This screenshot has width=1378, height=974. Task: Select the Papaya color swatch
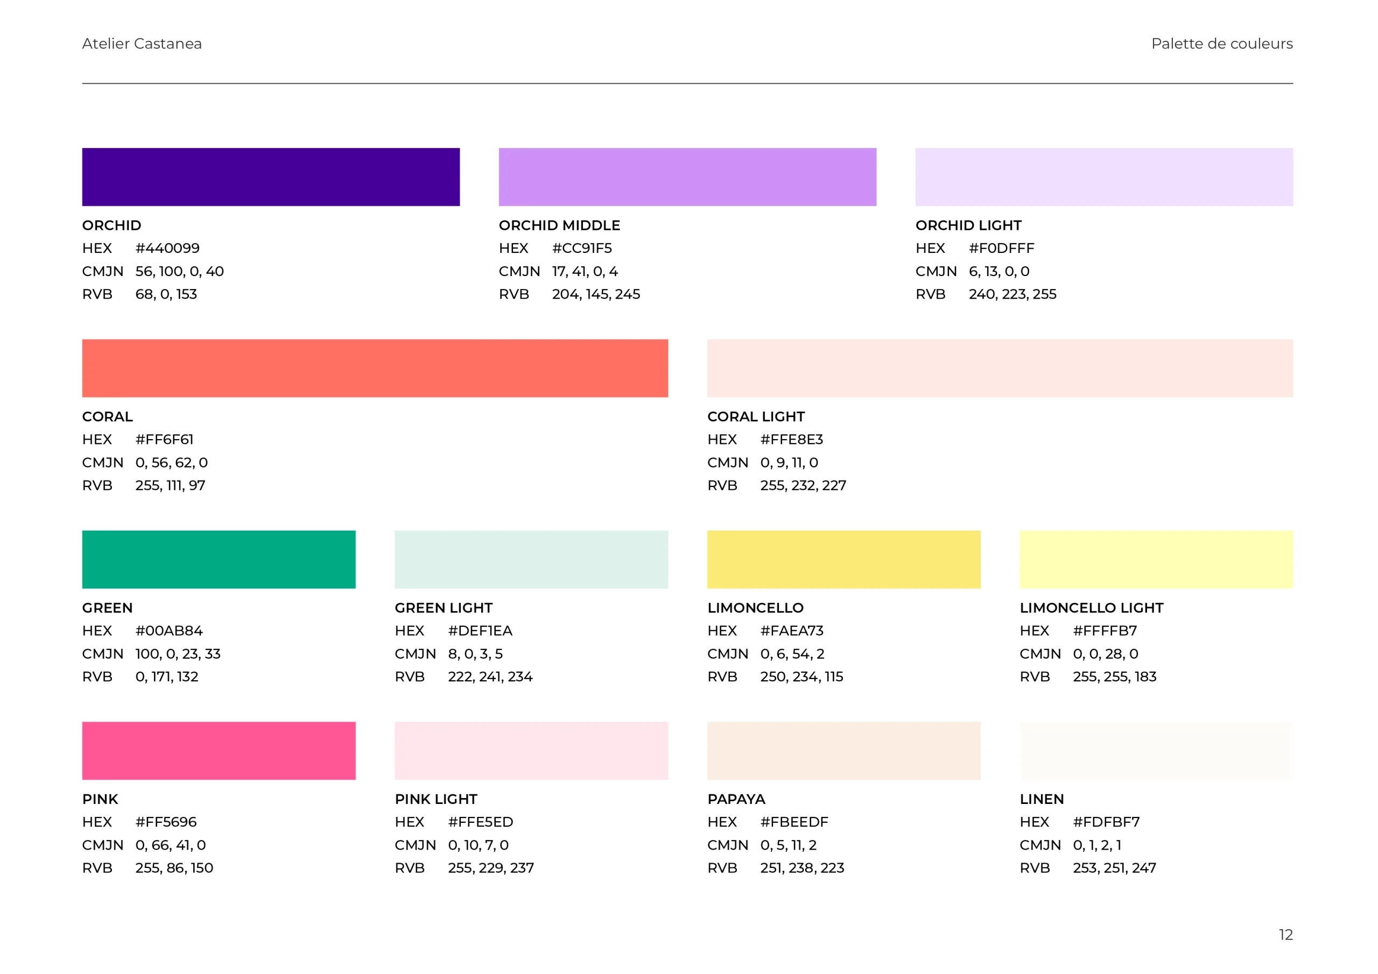pos(843,750)
